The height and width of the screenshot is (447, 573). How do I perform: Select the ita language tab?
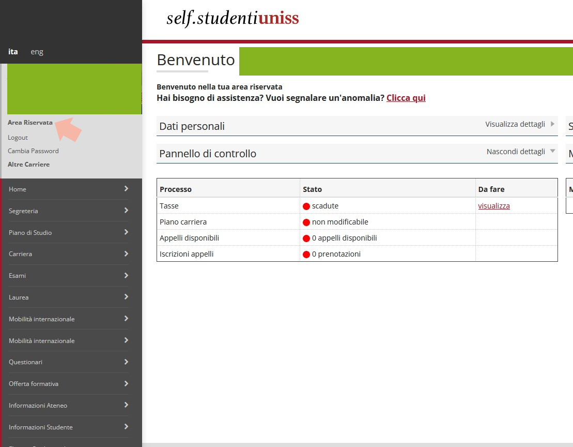coord(13,51)
